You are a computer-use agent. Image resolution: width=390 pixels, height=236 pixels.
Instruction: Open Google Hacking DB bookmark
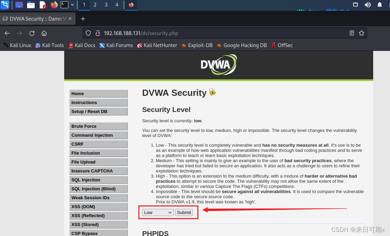[242, 45]
